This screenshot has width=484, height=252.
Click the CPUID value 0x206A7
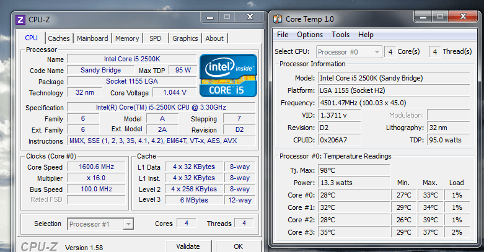click(x=339, y=140)
